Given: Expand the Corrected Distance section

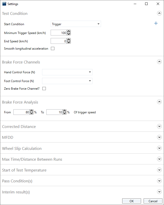Looking at the screenshot, I should click(x=159, y=126).
